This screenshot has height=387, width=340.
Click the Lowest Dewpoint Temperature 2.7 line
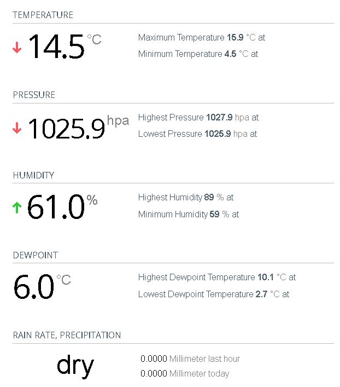coord(214,294)
